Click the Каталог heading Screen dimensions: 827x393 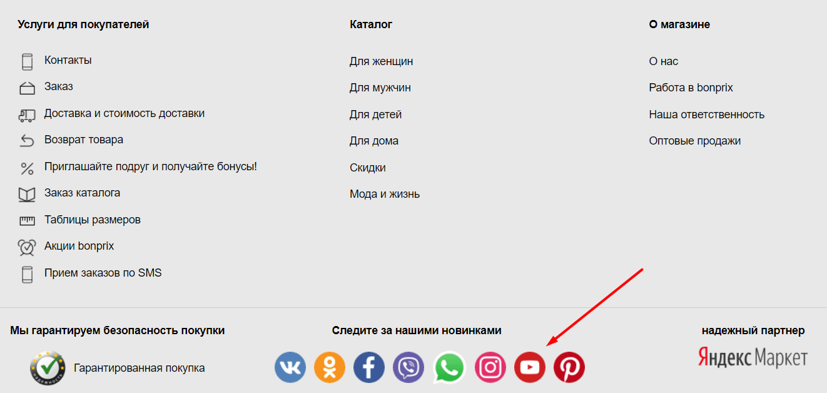pos(371,24)
